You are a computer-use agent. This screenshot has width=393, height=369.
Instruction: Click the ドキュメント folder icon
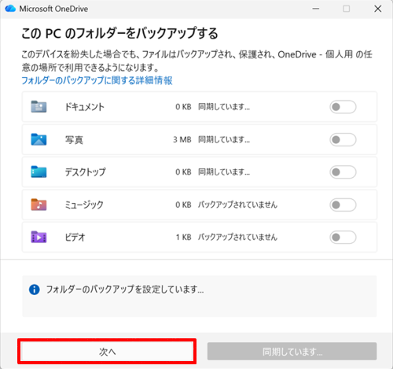point(39,106)
